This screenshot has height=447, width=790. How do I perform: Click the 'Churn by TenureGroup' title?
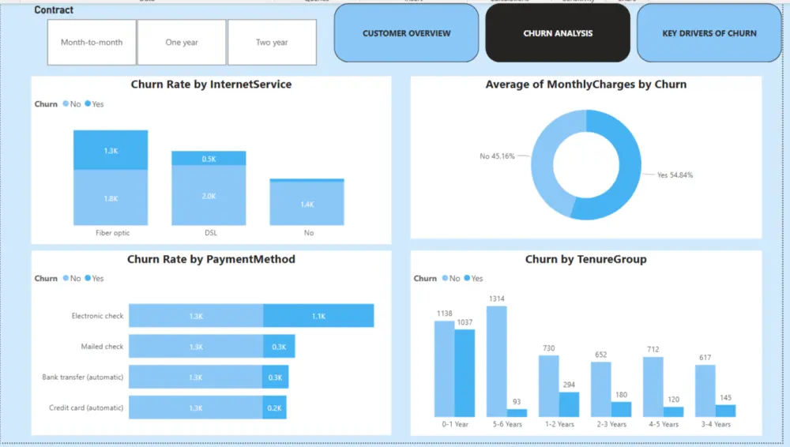pos(586,259)
